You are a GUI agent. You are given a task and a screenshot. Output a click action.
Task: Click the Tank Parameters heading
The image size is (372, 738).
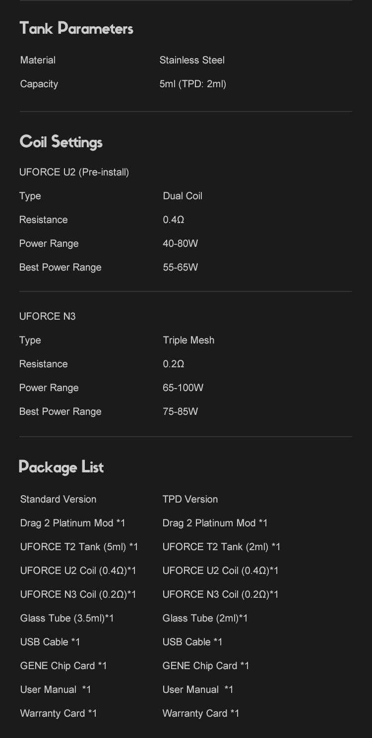(76, 29)
